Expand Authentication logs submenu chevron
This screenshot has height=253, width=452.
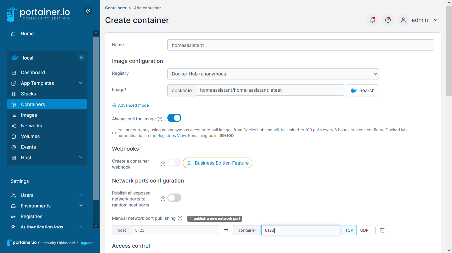[x=81, y=227]
